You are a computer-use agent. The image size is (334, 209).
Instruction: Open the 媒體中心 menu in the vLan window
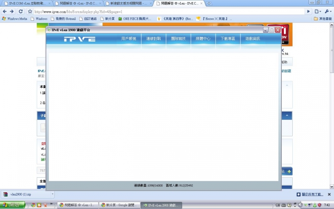pyautogui.click(x=203, y=38)
